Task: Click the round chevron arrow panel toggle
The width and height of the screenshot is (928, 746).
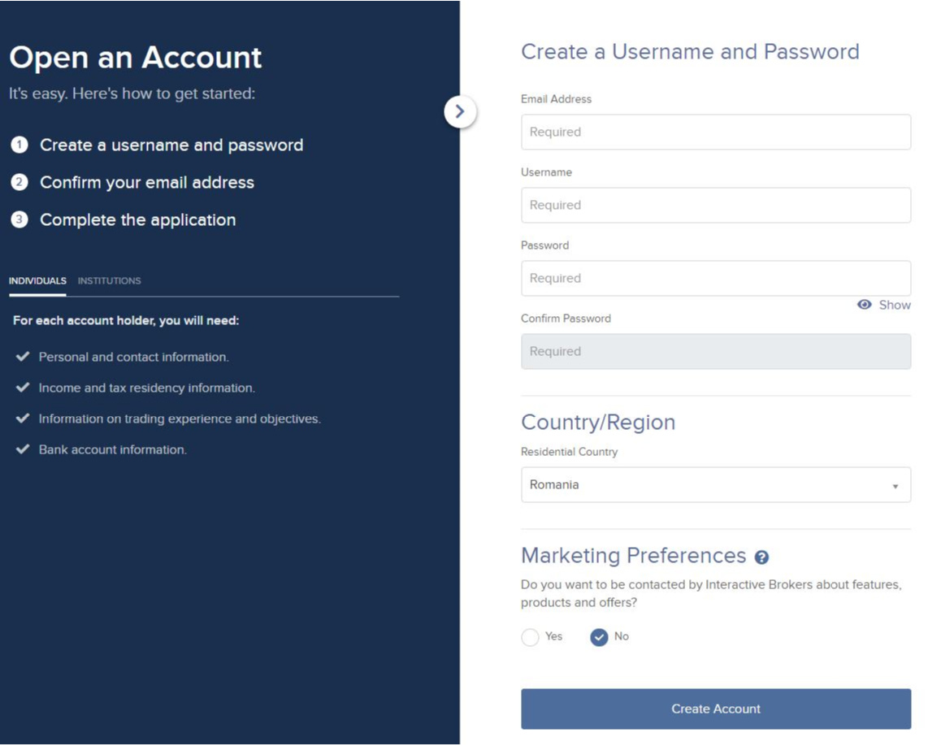Action: (460, 111)
